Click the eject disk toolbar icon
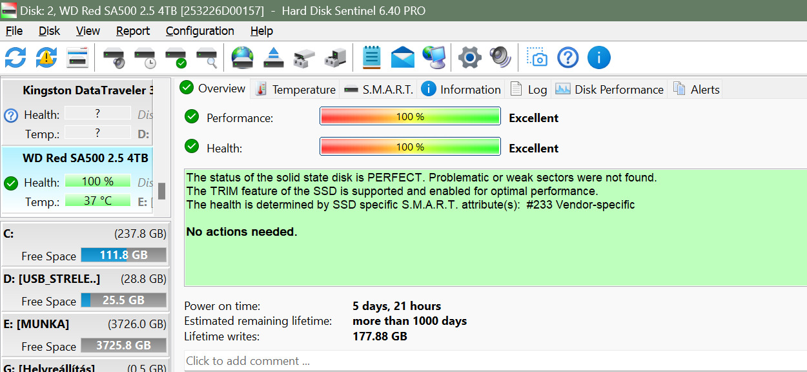807x372 pixels. tap(274, 58)
